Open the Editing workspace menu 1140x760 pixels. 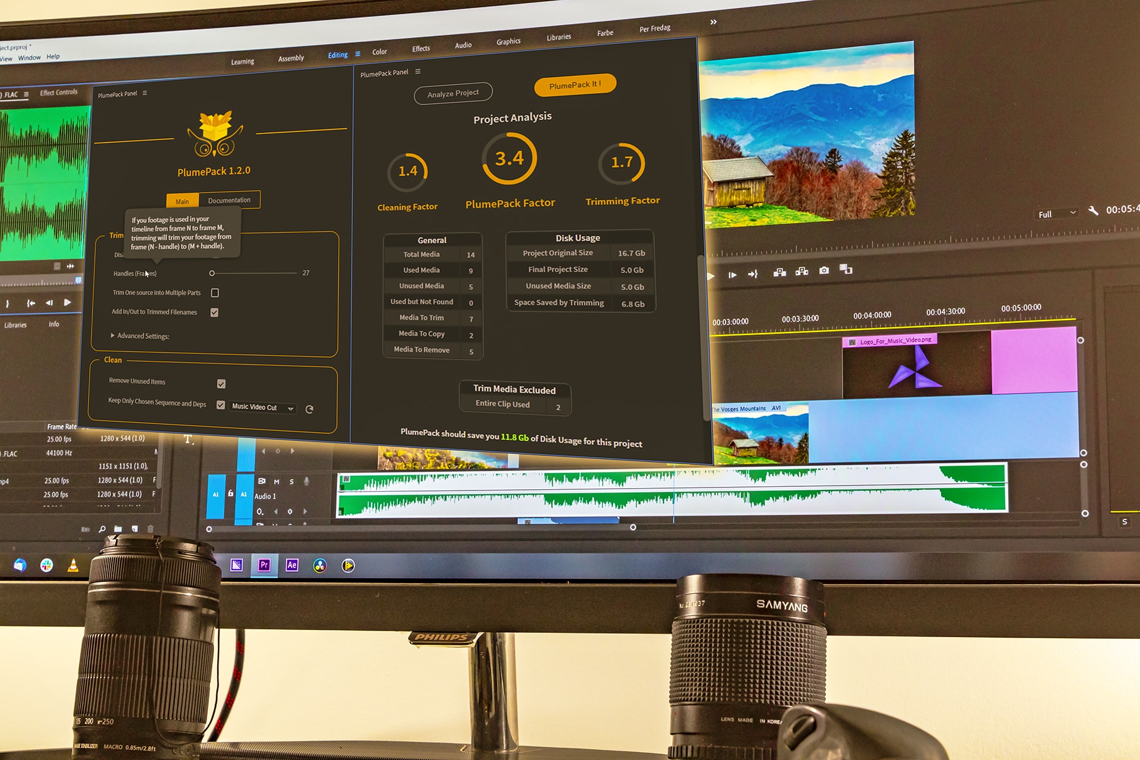(x=358, y=54)
